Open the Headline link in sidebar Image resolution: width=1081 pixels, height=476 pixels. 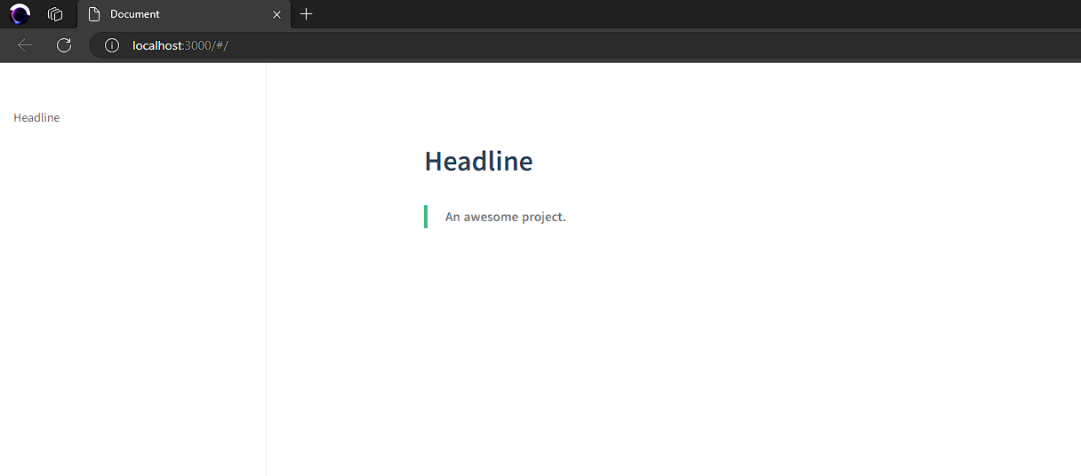(x=36, y=118)
